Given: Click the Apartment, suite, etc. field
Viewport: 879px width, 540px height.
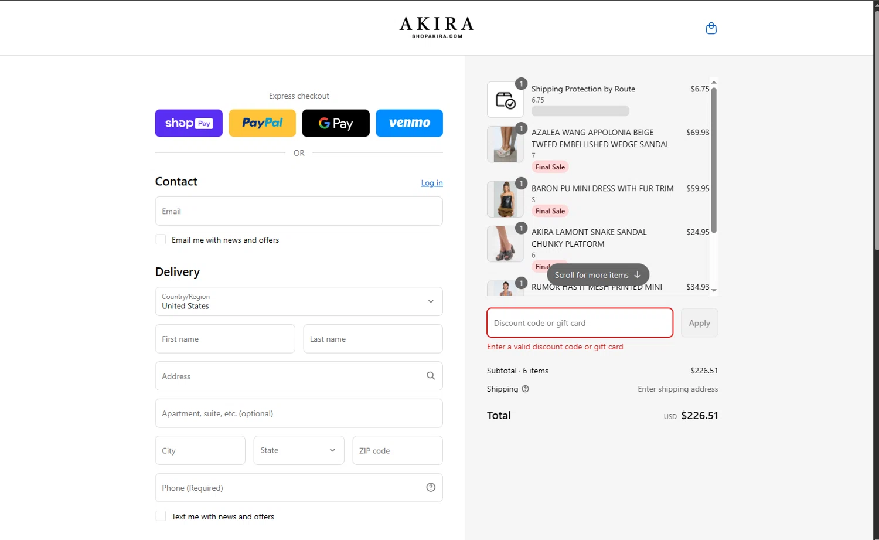Looking at the screenshot, I should 299,413.
